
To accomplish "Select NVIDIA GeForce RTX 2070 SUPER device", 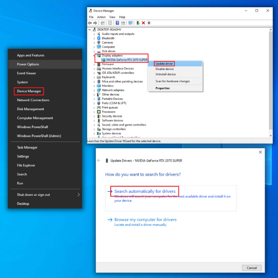I will [127, 60].
